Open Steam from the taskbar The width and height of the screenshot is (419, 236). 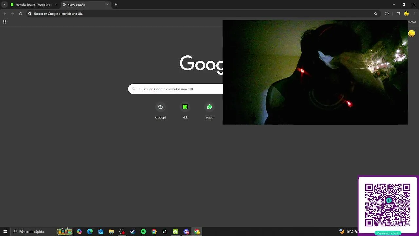pyautogui.click(x=133, y=232)
